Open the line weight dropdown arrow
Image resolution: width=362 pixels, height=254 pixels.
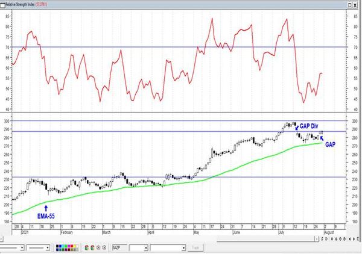pyautogui.click(x=48, y=248)
